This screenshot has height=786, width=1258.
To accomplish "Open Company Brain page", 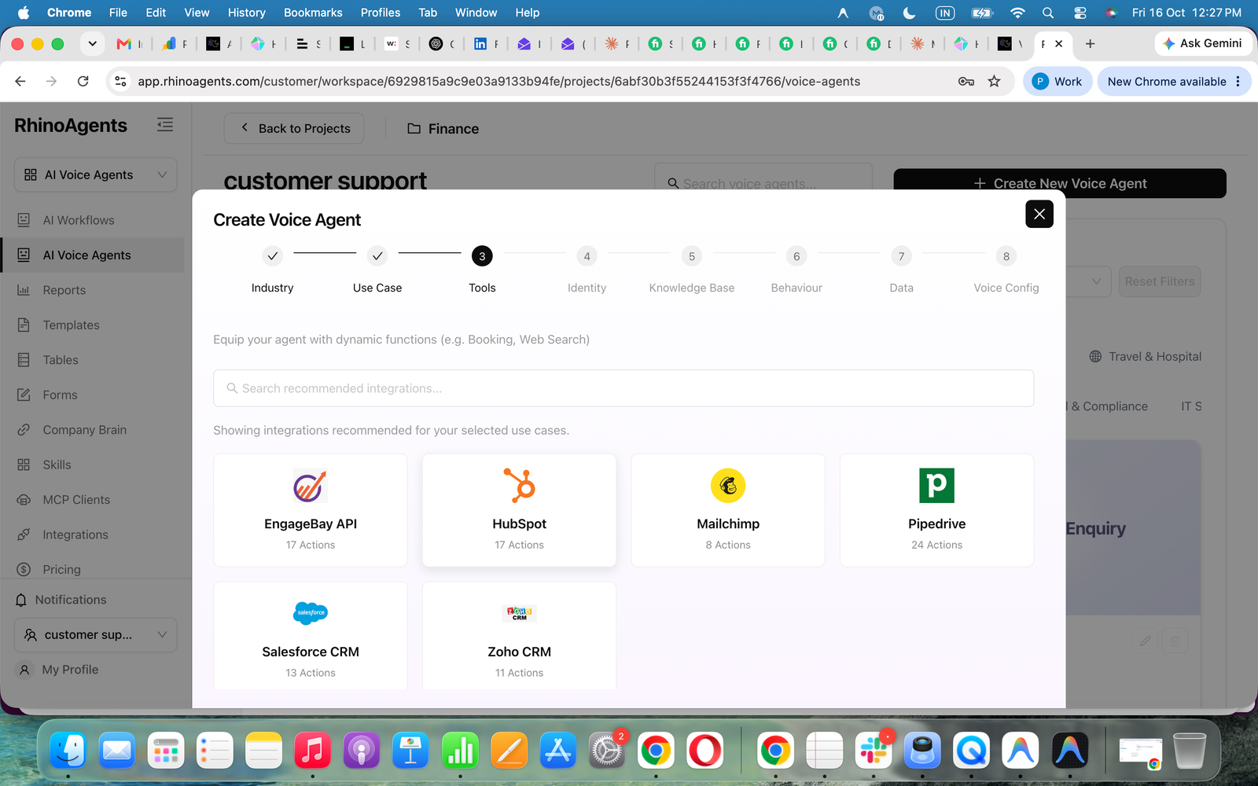I will (x=84, y=430).
